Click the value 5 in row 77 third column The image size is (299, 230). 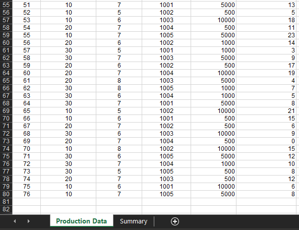(x=119, y=171)
